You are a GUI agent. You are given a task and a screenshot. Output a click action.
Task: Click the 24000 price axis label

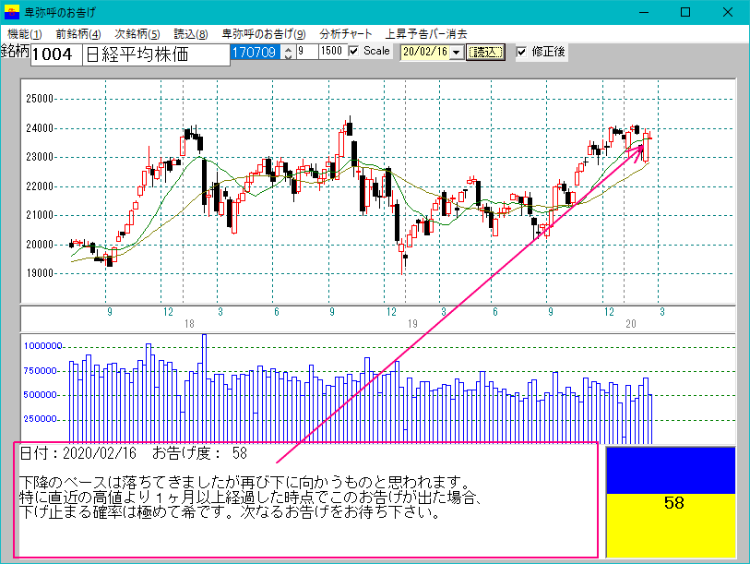point(40,128)
